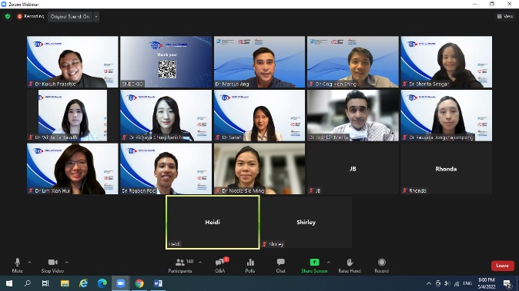Select Heidi's highlighted video tile
This screenshot has height=291, width=519.
[x=213, y=222]
